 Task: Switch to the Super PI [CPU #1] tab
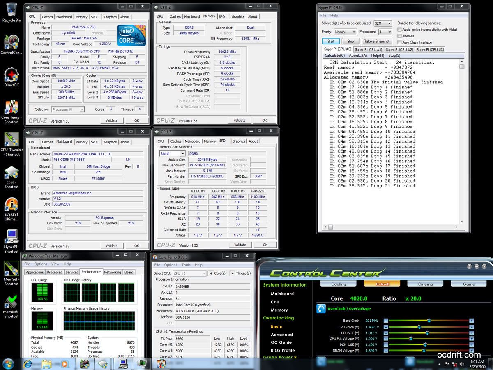pos(369,49)
